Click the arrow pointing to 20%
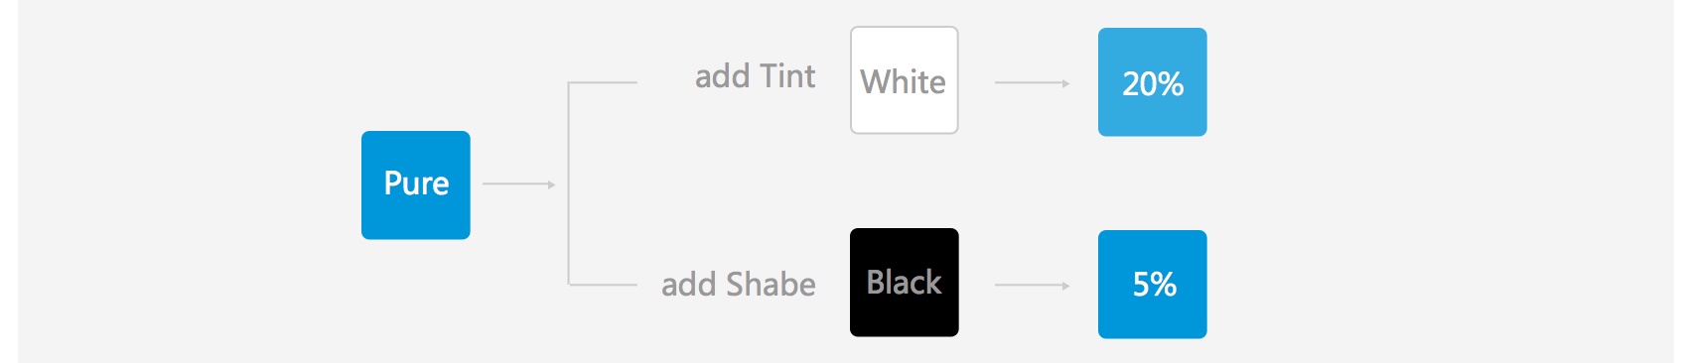The width and height of the screenshot is (1686, 363). [x=1033, y=83]
